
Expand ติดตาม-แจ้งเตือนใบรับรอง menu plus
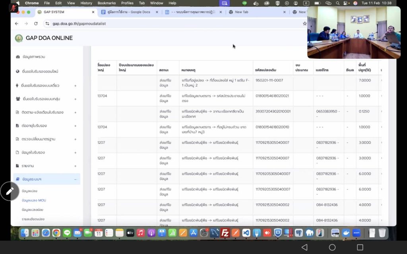click(75, 112)
